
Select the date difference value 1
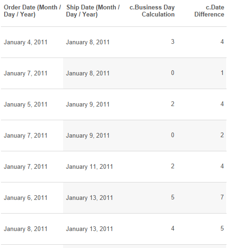pos(222,73)
